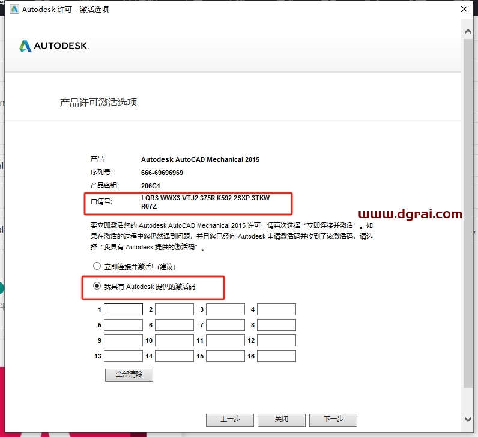This screenshot has width=478, height=437.
Task: Click activation code field 12
Action: [x=276, y=340]
